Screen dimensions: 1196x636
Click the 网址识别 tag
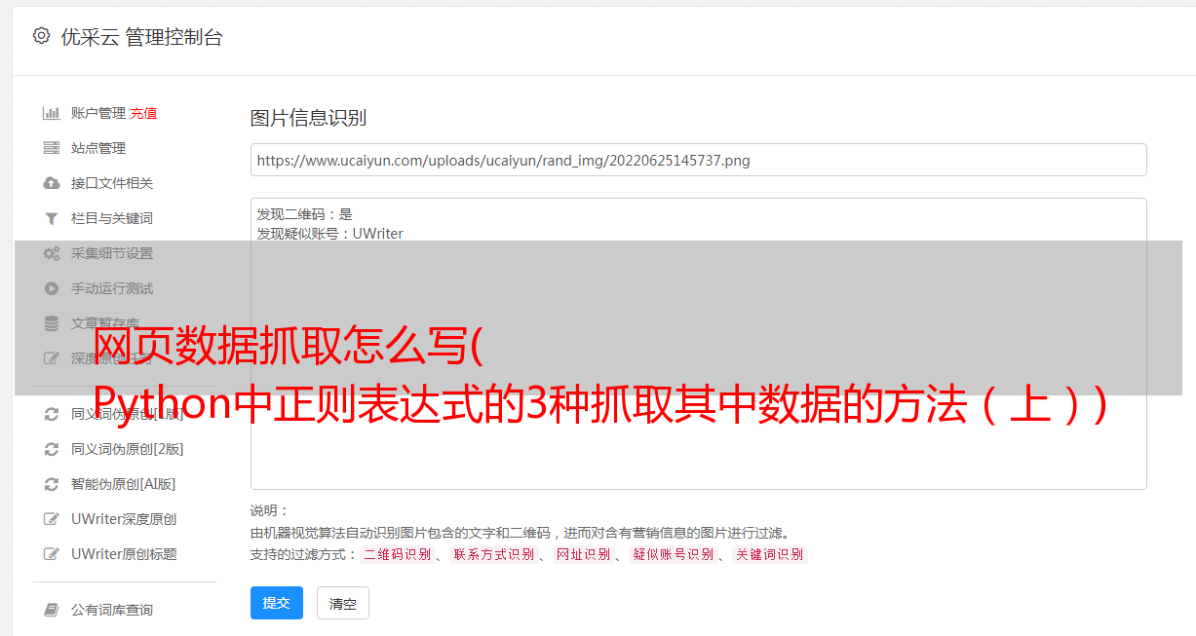pos(583,554)
